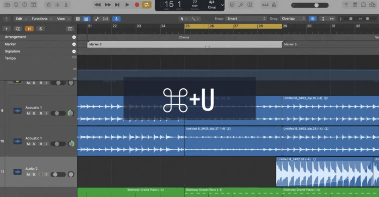379x197 pixels.
Task: Record-enable track 11 Audio 2
Action: (x=41, y=175)
